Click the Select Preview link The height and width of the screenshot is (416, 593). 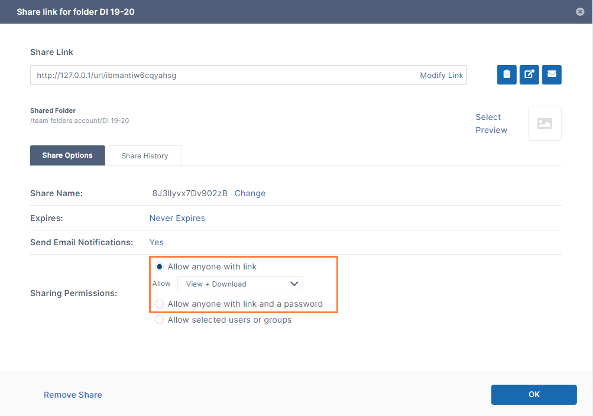(x=491, y=123)
